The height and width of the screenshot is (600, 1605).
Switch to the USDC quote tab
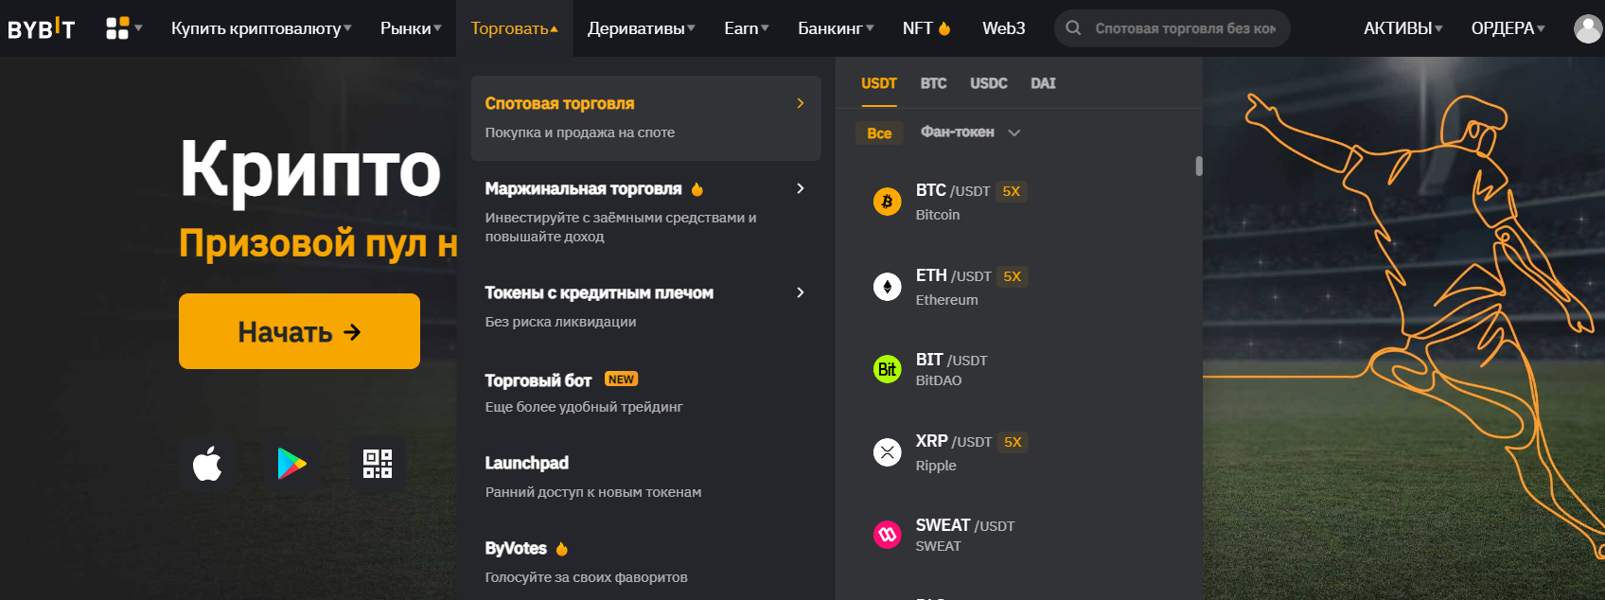[989, 83]
